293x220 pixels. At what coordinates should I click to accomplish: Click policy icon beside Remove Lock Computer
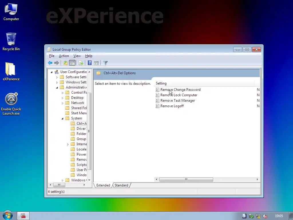pos(158,95)
